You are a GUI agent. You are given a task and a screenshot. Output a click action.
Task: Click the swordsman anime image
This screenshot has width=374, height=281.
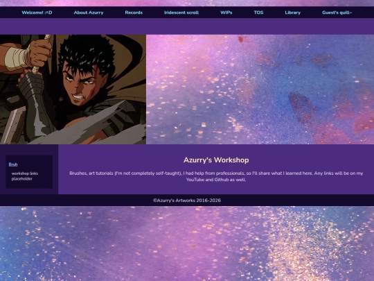point(73,90)
